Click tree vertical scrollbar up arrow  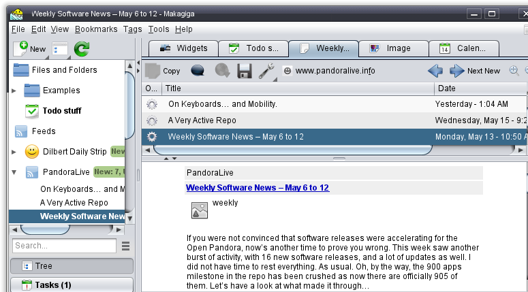(x=130, y=66)
